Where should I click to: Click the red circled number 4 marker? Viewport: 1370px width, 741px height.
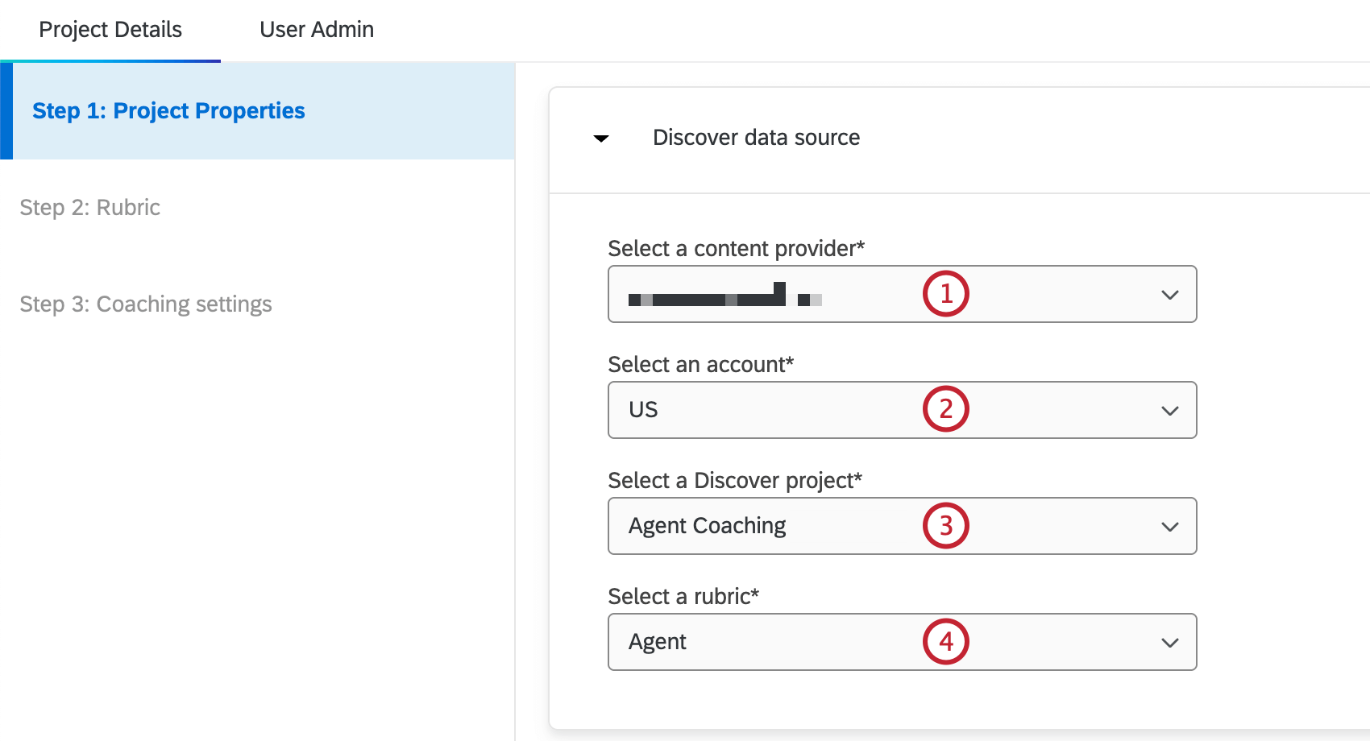(945, 642)
